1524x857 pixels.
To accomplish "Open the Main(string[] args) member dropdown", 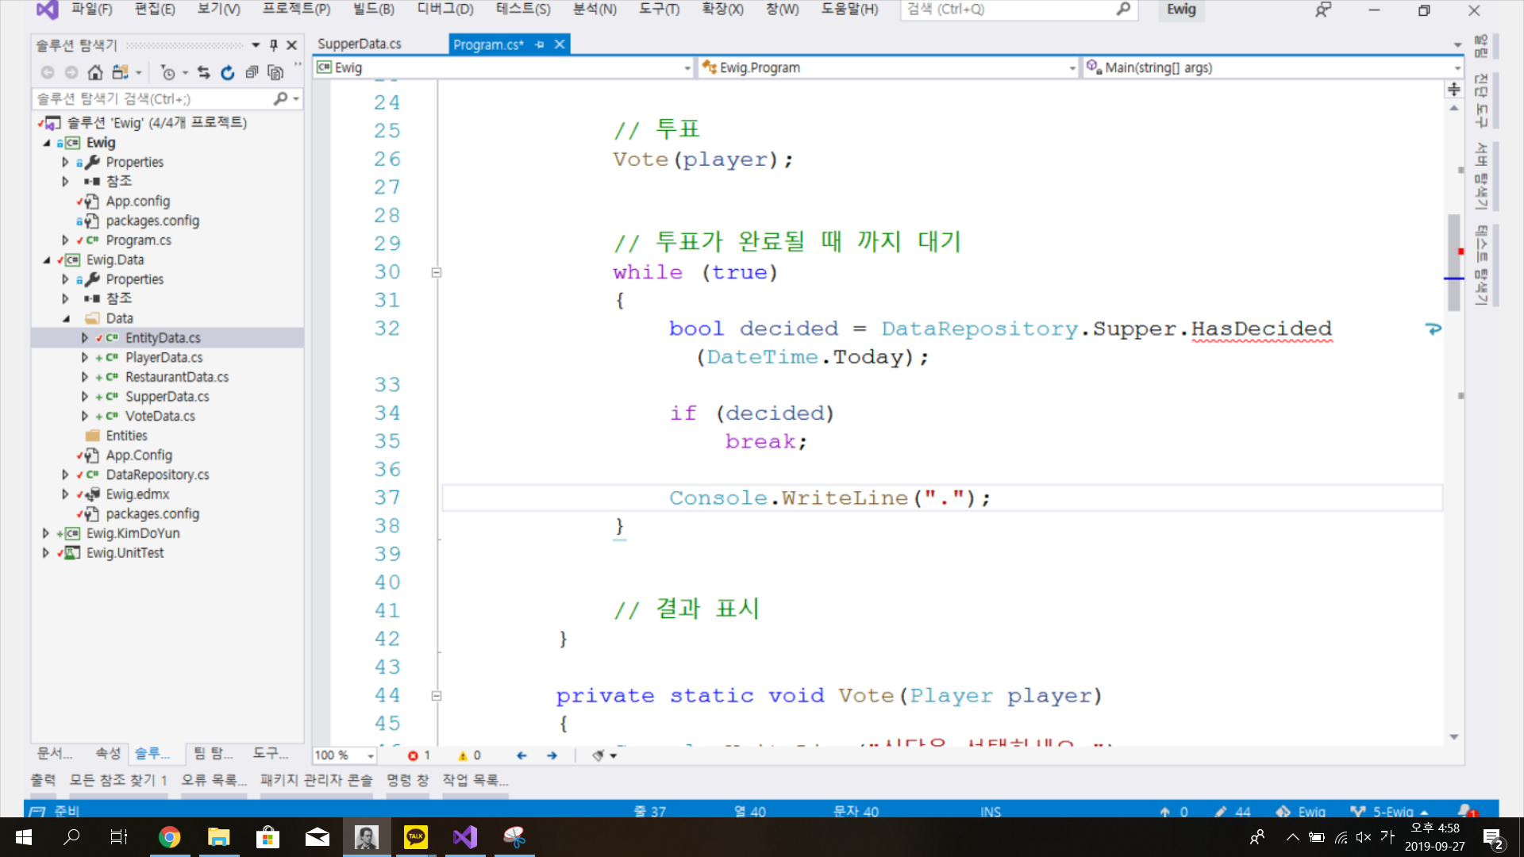I will click(x=1457, y=68).
